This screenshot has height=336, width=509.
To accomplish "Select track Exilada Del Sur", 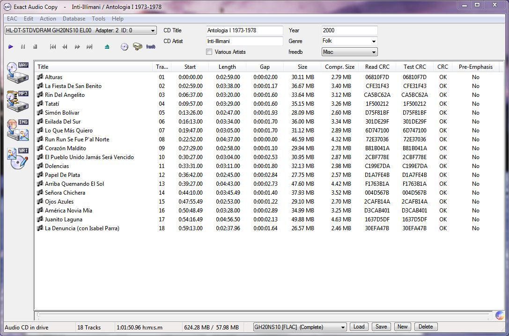I will 63,121.
